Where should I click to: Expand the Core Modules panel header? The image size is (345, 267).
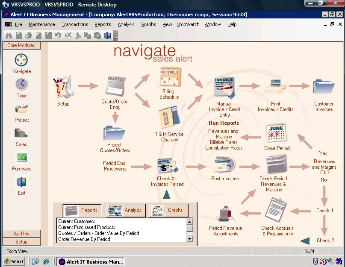21,45
